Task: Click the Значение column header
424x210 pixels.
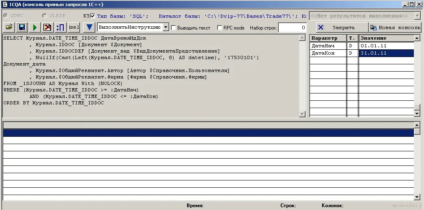Action: pos(386,38)
